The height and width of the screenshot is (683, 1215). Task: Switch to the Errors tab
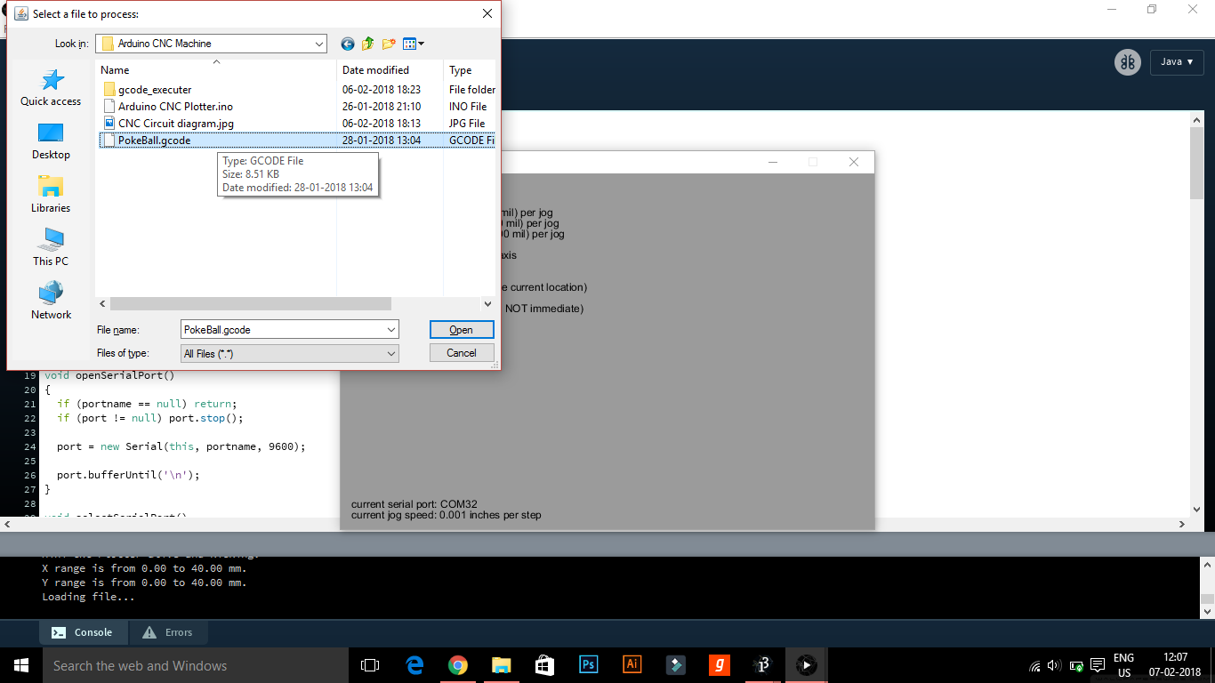(168, 632)
